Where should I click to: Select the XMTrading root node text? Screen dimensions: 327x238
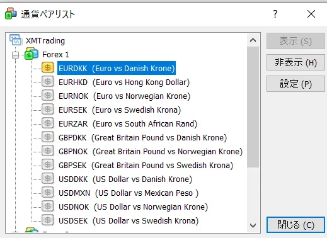coord(45,40)
